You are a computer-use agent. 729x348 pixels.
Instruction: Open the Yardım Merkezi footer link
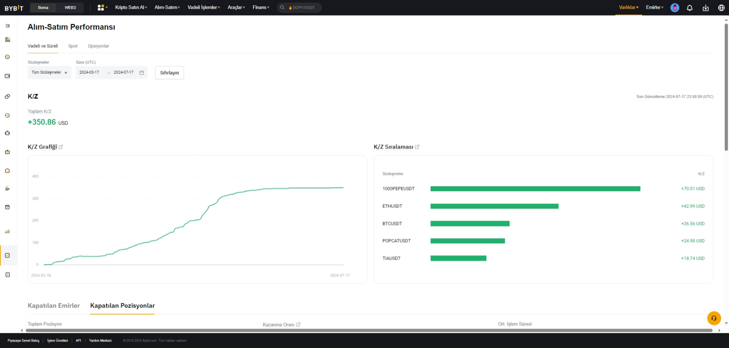click(x=100, y=340)
